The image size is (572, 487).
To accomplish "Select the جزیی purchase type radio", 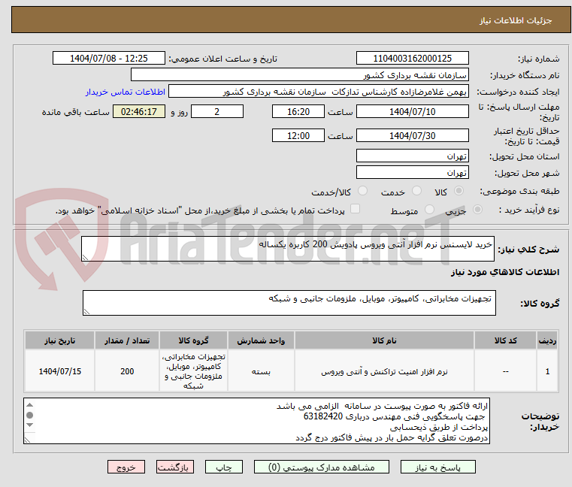I will [477, 210].
